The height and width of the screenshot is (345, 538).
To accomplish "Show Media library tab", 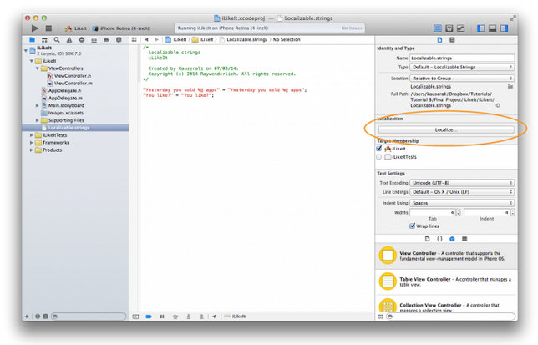I will [464, 239].
